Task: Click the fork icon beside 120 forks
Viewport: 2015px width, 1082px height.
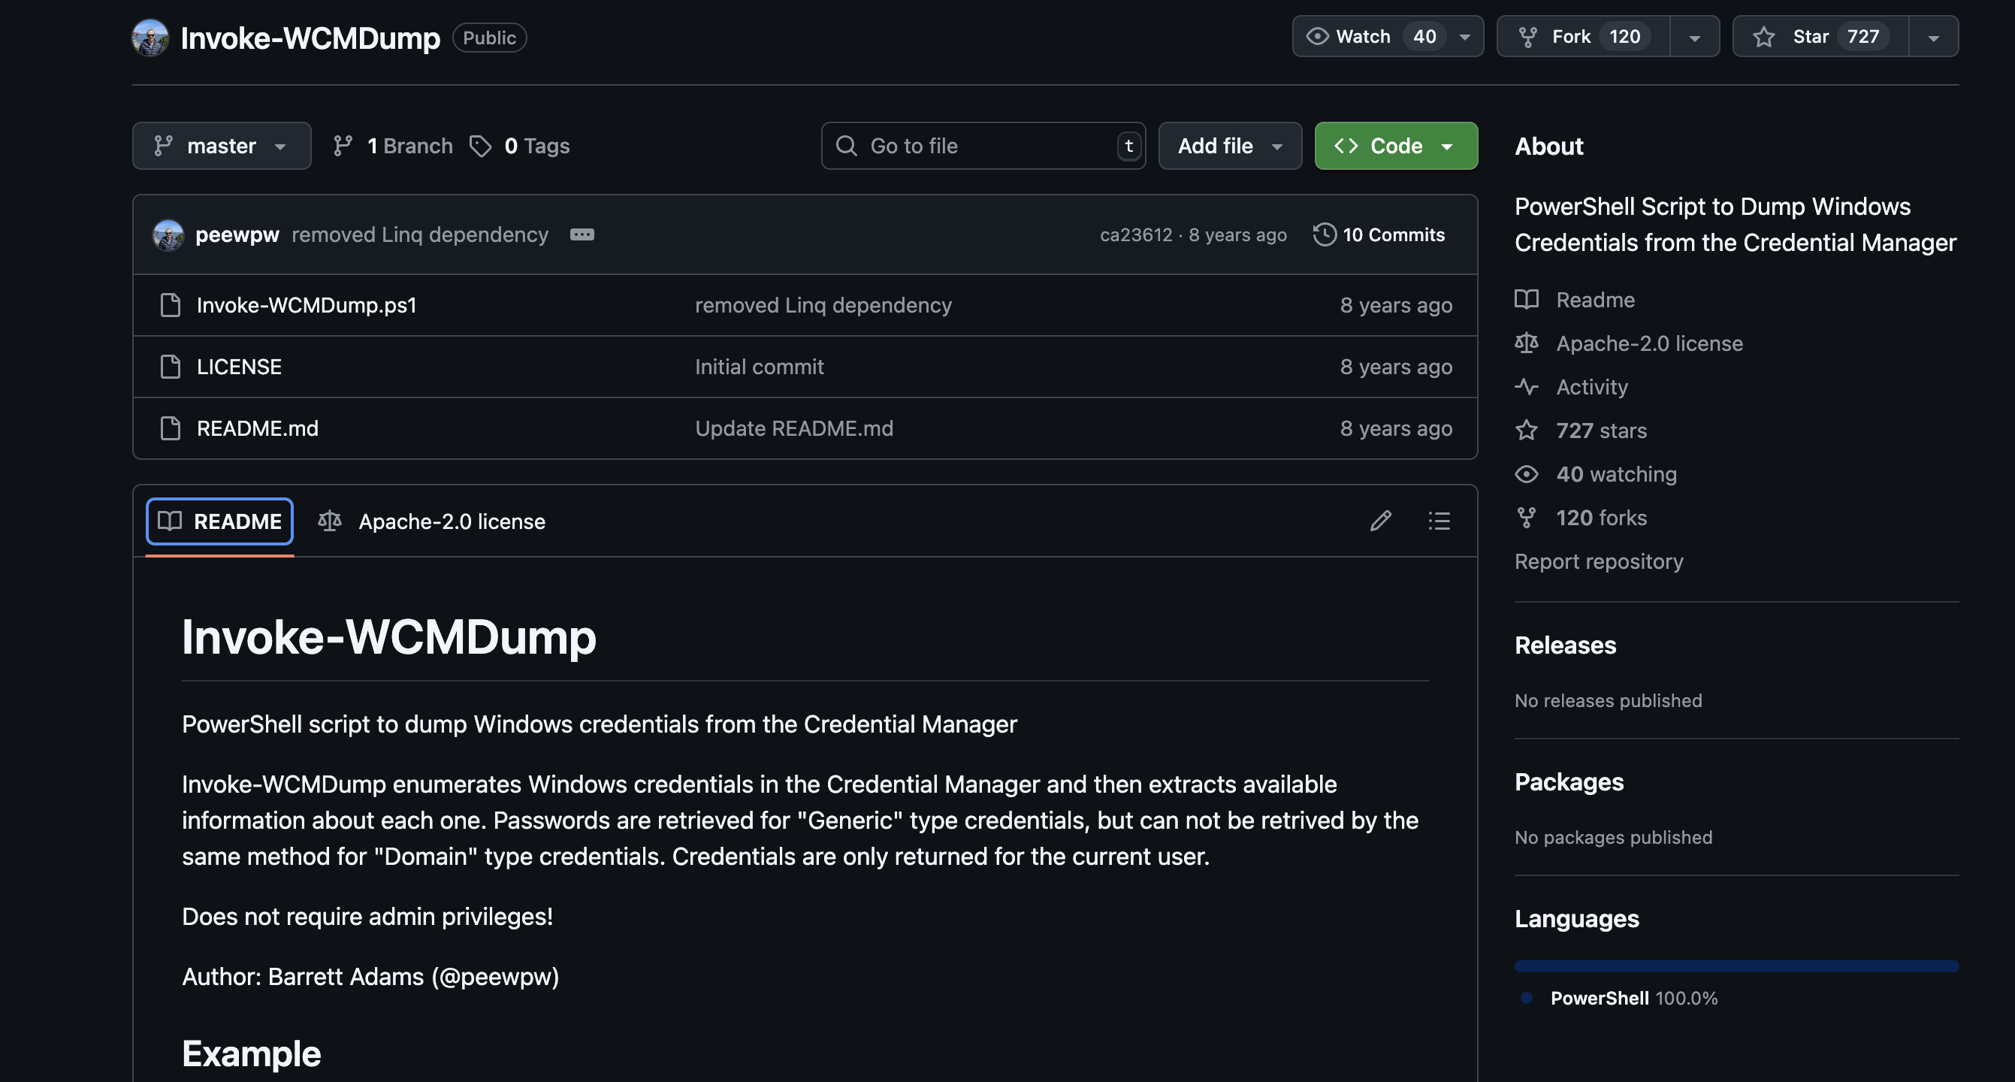Action: coord(1526,518)
